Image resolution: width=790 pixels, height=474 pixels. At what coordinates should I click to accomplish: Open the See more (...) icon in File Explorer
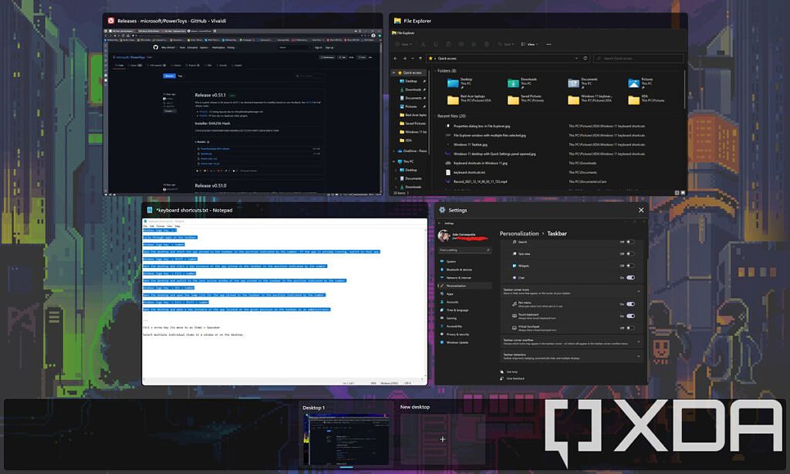coord(549,44)
